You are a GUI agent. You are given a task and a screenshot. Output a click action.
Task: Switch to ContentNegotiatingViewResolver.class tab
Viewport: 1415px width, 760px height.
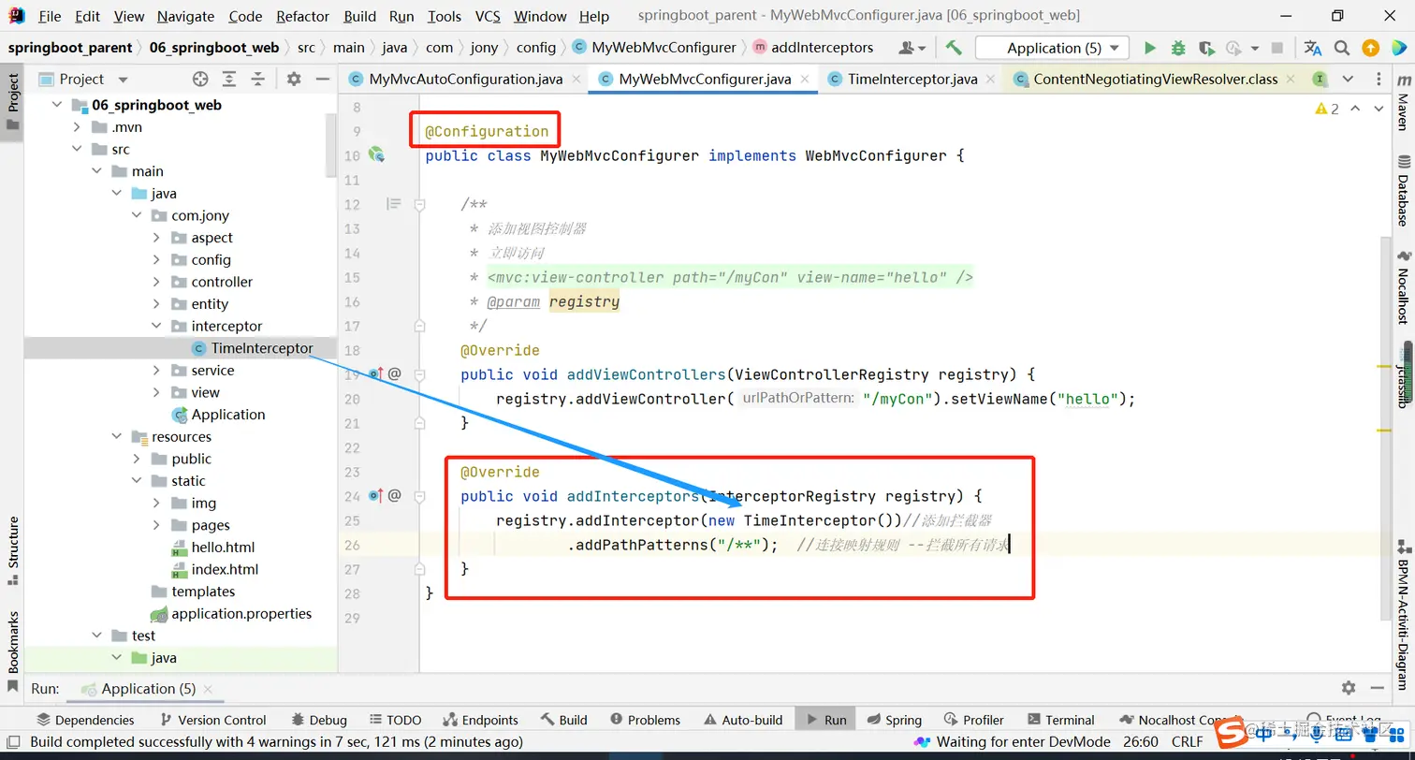1155,80
